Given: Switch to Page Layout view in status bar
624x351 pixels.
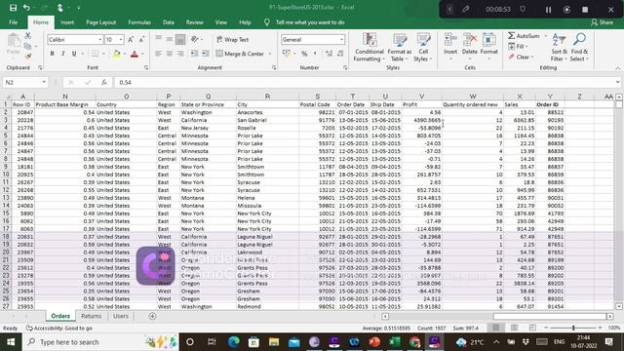Looking at the screenshot, I should tap(514, 328).
